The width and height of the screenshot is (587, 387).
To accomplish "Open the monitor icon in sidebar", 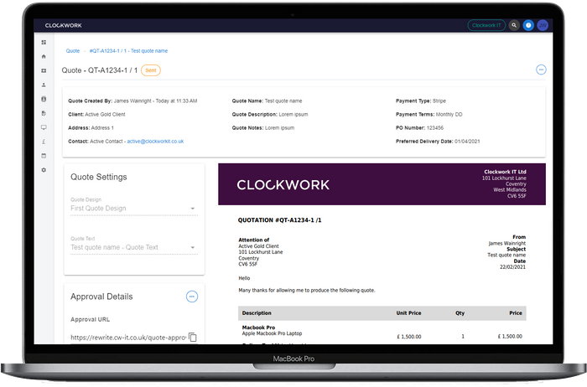I will (44, 127).
